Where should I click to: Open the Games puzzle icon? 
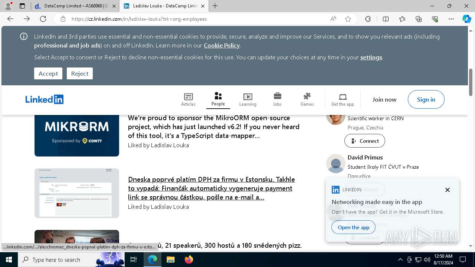click(x=307, y=99)
